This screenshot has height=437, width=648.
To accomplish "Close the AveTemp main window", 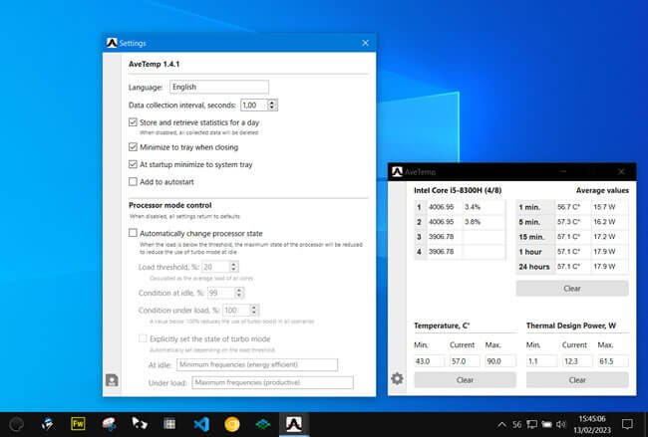I will (621, 171).
